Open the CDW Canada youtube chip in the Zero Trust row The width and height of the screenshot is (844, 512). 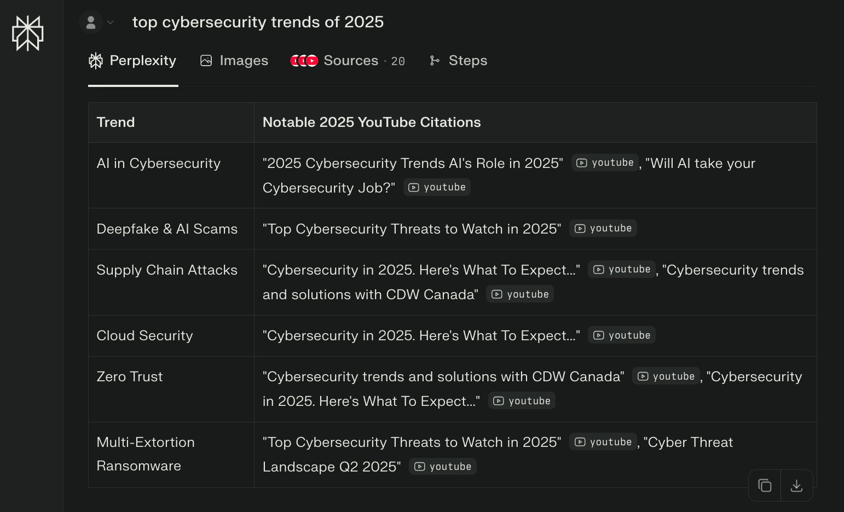[x=666, y=376]
